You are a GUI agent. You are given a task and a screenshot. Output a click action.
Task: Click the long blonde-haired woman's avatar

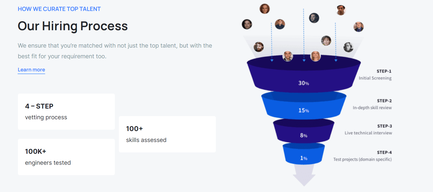click(315, 56)
